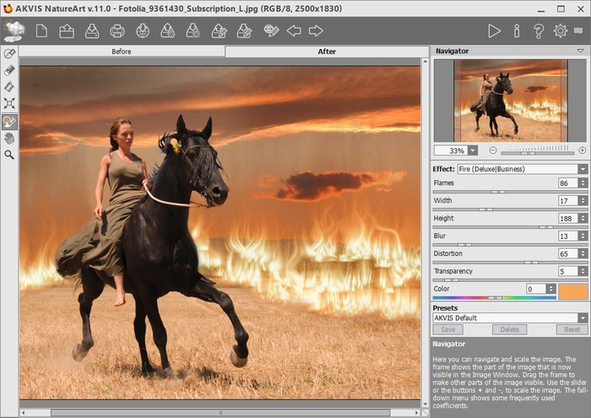Screen dimensions: 591x418
Task: Click the Blur value field 13
Action: pyautogui.click(x=567, y=236)
